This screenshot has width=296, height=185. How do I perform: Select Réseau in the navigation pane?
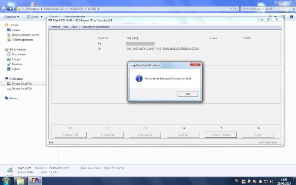click(x=14, y=98)
